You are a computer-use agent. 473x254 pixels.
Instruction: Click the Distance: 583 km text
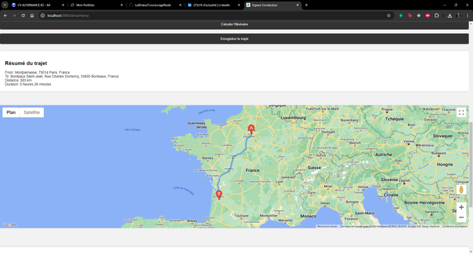(18, 80)
